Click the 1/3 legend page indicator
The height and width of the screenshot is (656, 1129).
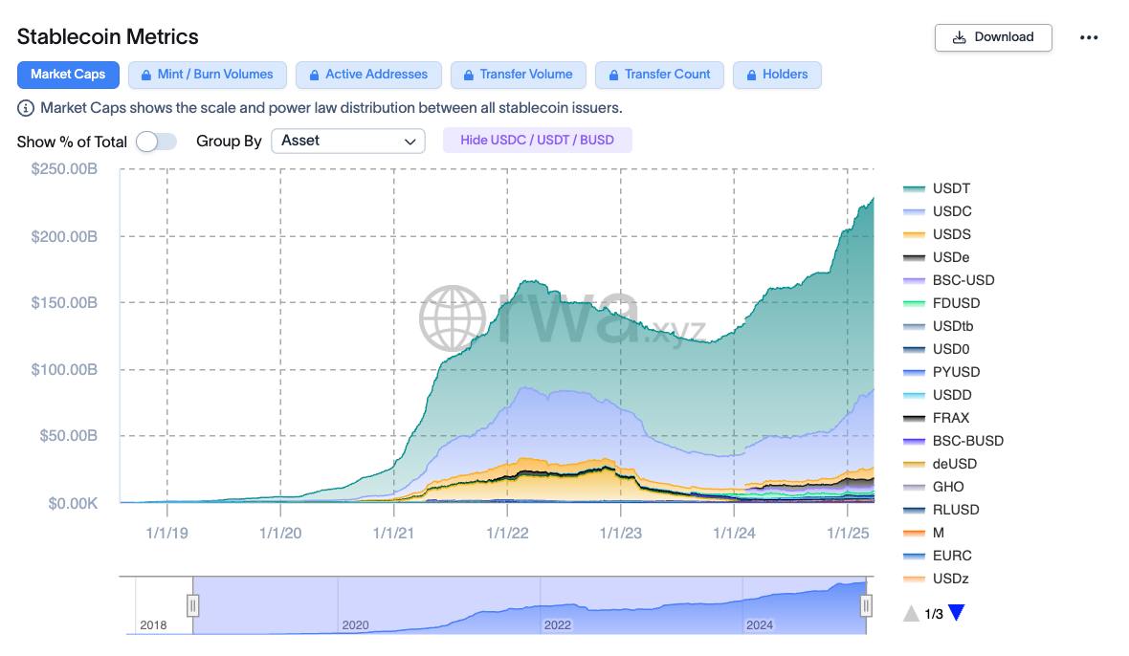[934, 614]
